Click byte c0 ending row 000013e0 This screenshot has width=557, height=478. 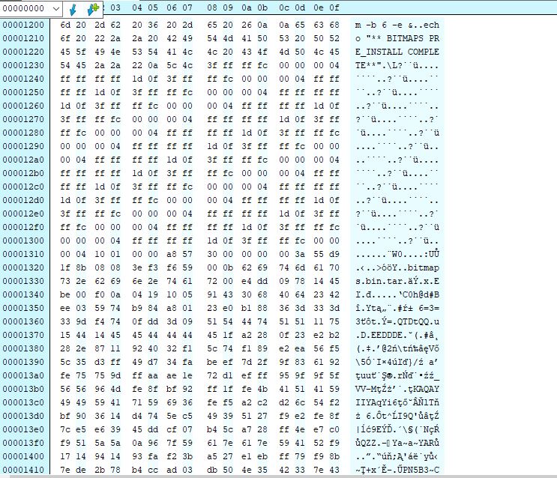tap(334, 430)
